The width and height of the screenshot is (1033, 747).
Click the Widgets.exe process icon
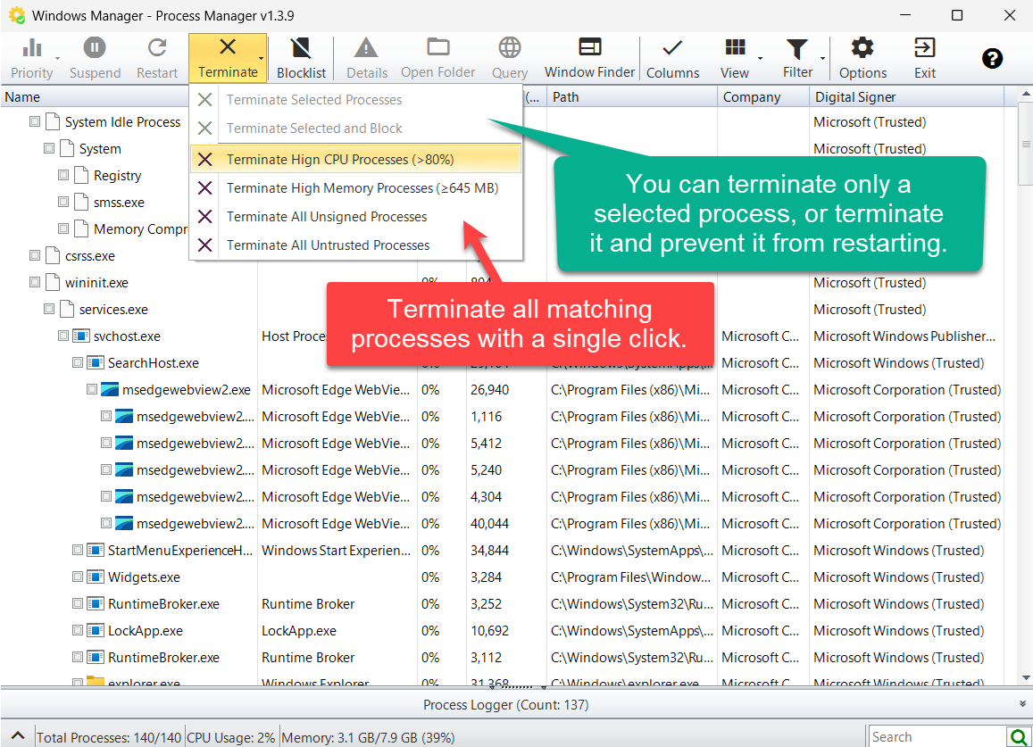pyautogui.click(x=96, y=577)
